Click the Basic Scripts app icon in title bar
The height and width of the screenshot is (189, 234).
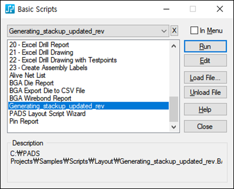click(10, 9)
